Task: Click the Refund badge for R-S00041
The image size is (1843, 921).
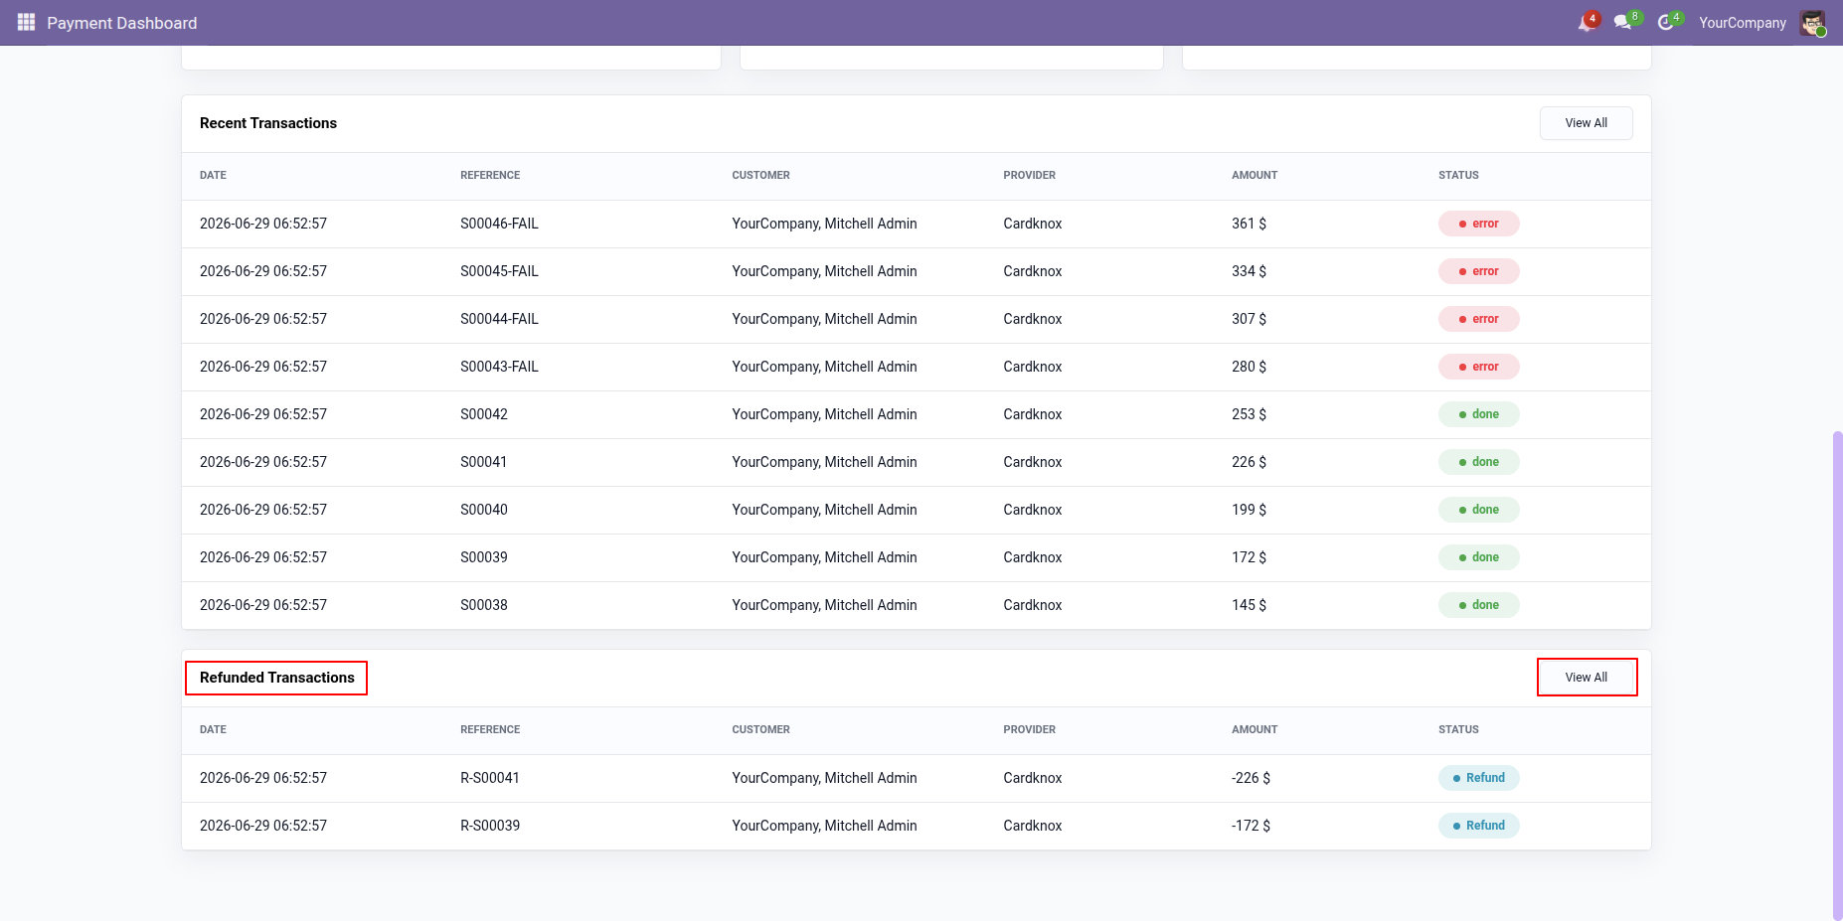Action: pyautogui.click(x=1478, y=778)
